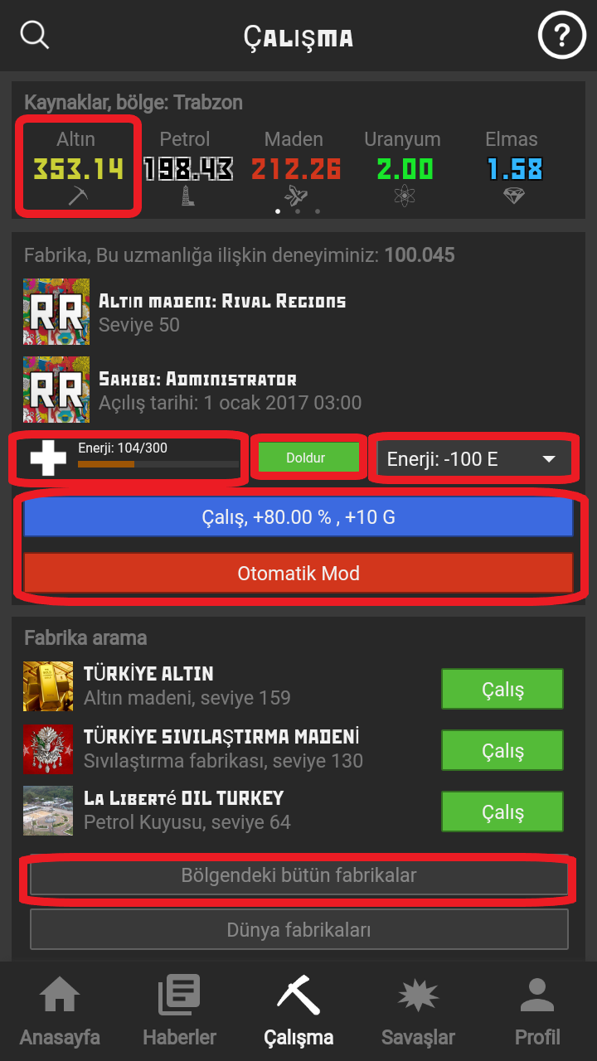Image resolution: width=597 pixels, height=1061 pixels.
Task: Enable Otomatik Mod
Action: tap(298, 574)
